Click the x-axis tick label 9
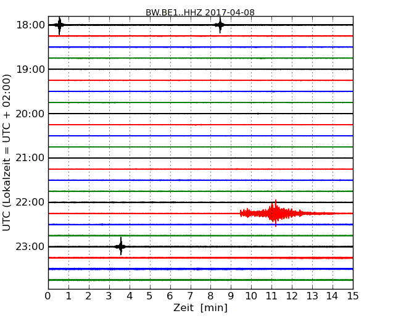 pos(231,296)
